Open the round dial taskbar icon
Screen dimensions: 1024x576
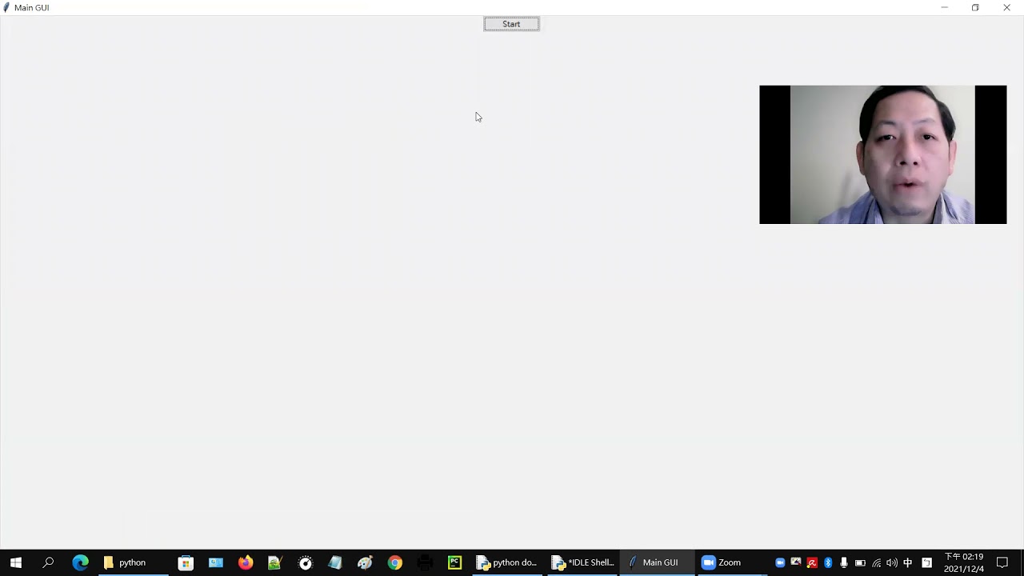tap(305, 562)
